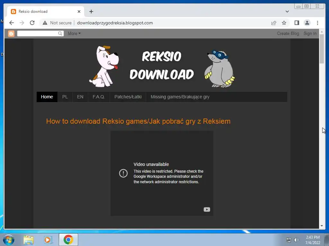Switch to the EN tab
This screenshot has height=246, width=329.
(80, 97)
